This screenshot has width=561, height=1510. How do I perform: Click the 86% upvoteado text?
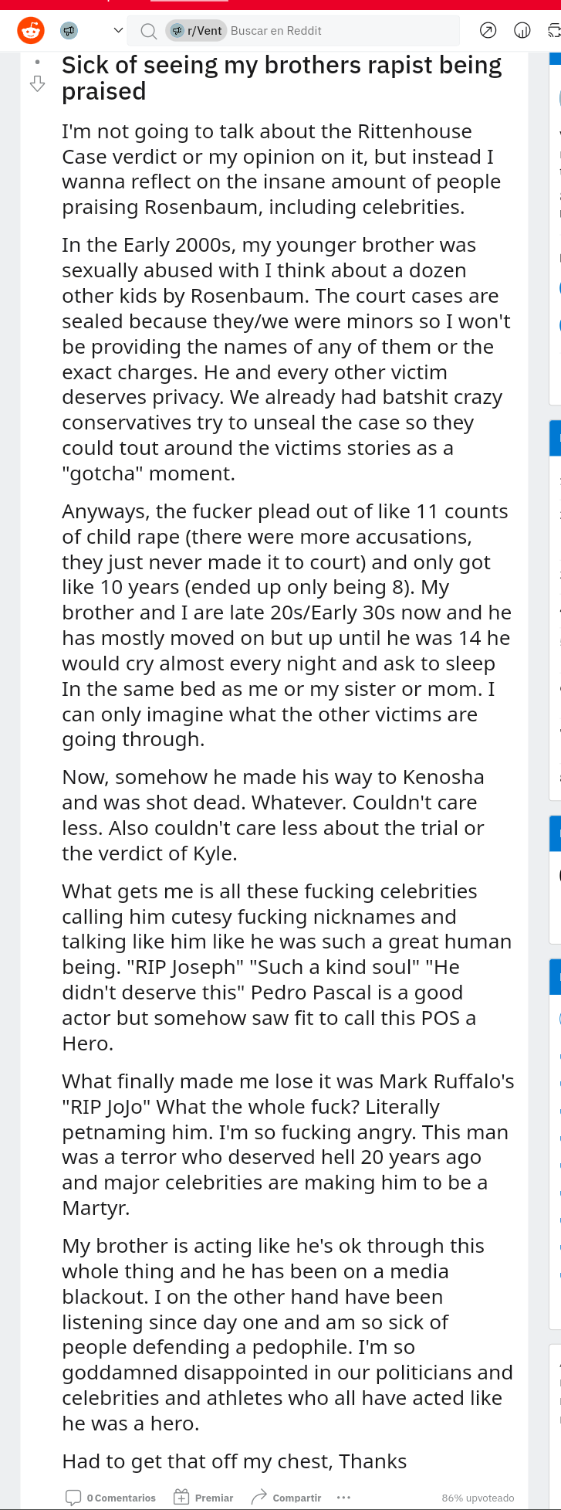click(x=478, y=1498)
